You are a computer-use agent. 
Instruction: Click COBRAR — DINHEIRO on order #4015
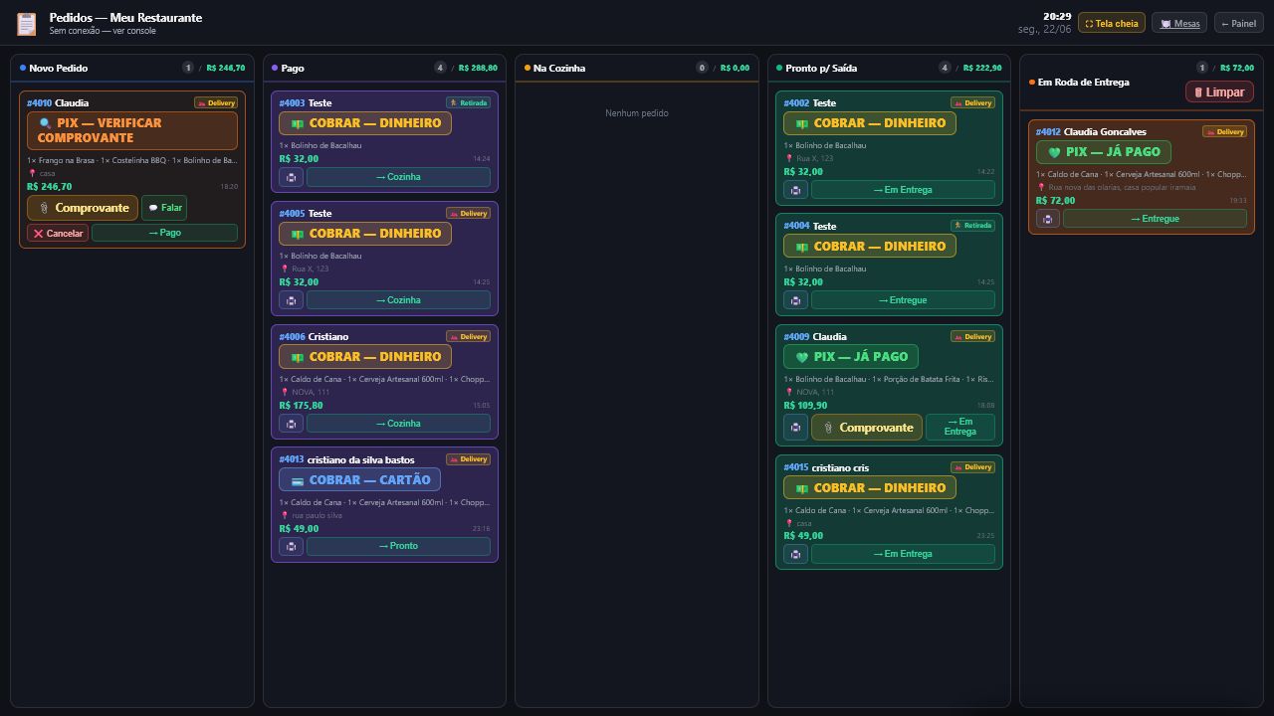(870, 488)
